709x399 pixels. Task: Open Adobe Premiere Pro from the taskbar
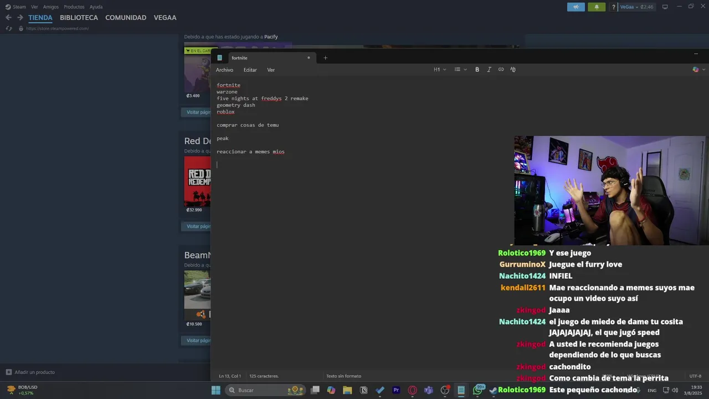click(396, 390)
